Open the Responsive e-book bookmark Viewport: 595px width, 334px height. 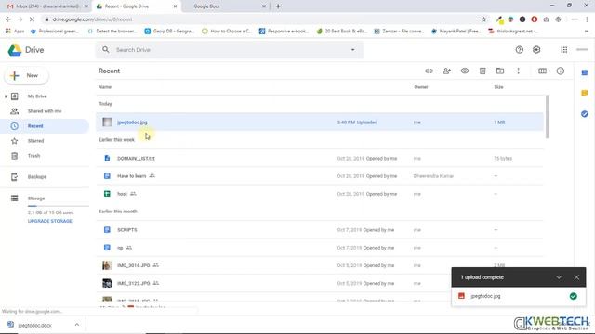[x=284, y=31]
